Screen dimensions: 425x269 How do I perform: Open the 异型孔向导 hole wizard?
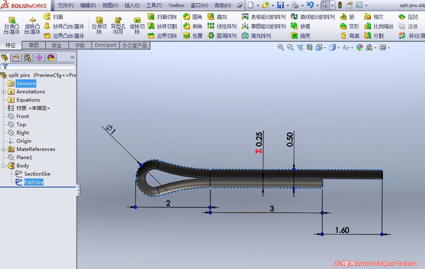coord(118,26)
